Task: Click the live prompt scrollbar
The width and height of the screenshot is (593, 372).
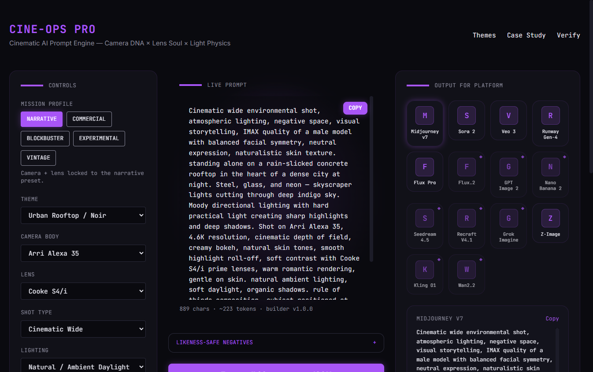Action: point(371,179)
